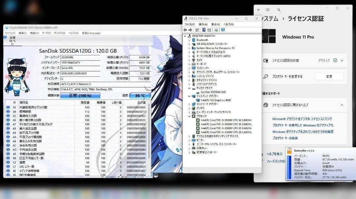Image resolution: width=356 pixels, height=199 pixels.
Task: Select the バッテリ category icon
Action: (x=193, y=108)
